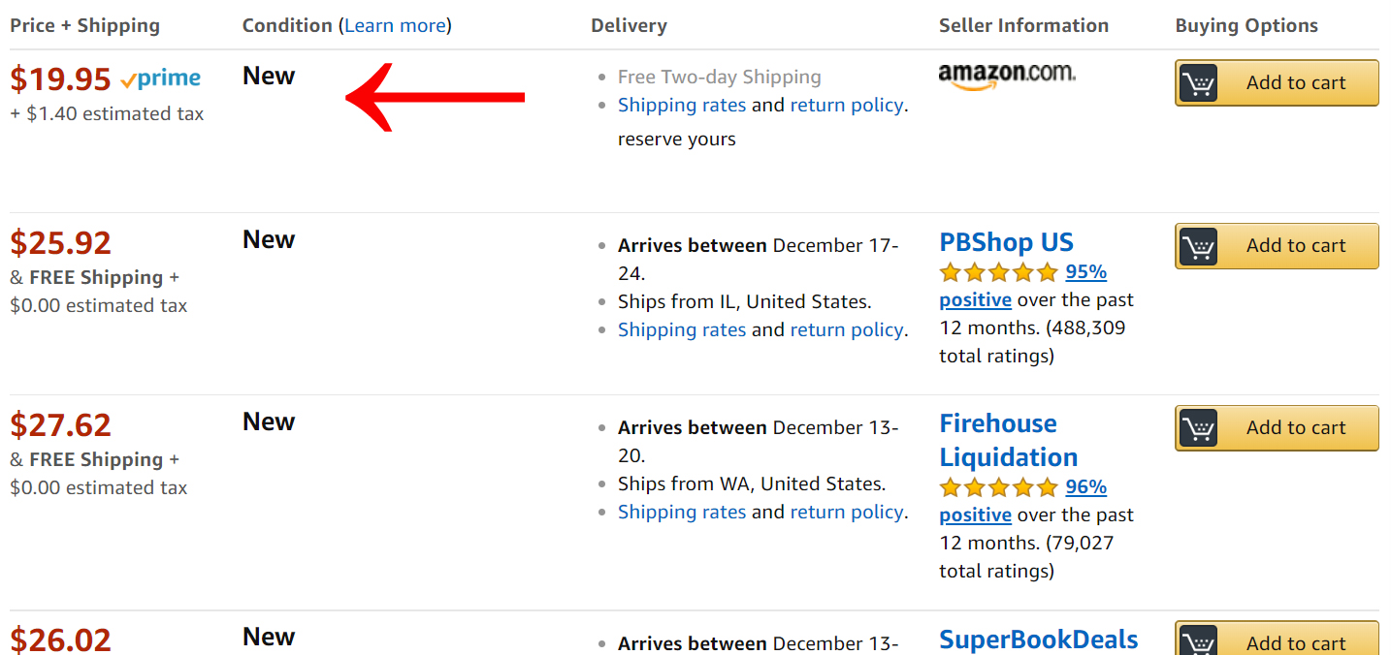Open Shipping rates link in Amazon row

pos(682,105)
